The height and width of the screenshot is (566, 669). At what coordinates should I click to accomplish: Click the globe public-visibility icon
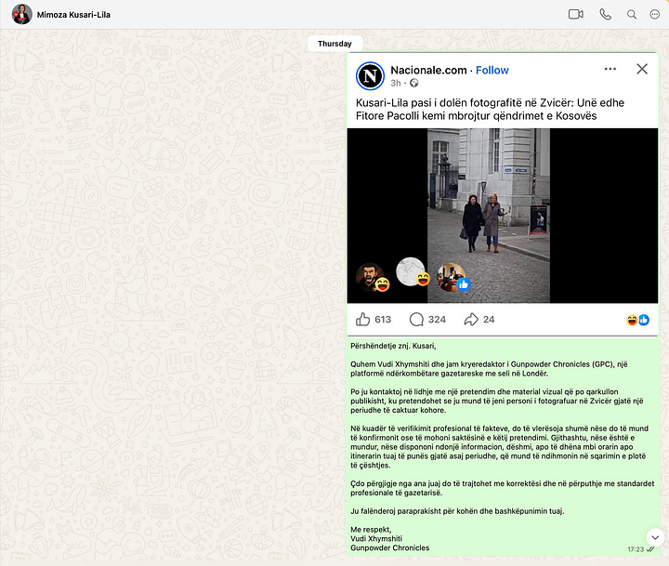pos(413,83)
